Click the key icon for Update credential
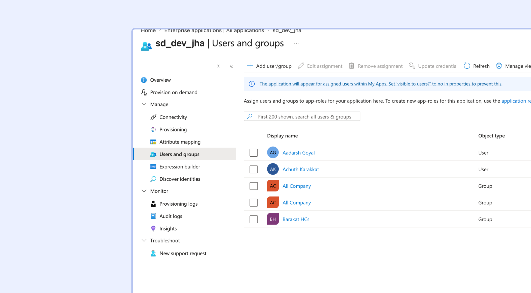Image resolution: width=531 pixels, height=293 pixels. click(412, 66)
